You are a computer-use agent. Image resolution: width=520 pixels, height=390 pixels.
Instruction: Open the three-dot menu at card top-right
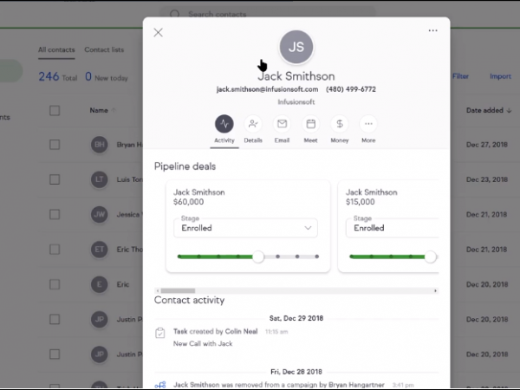432,31
